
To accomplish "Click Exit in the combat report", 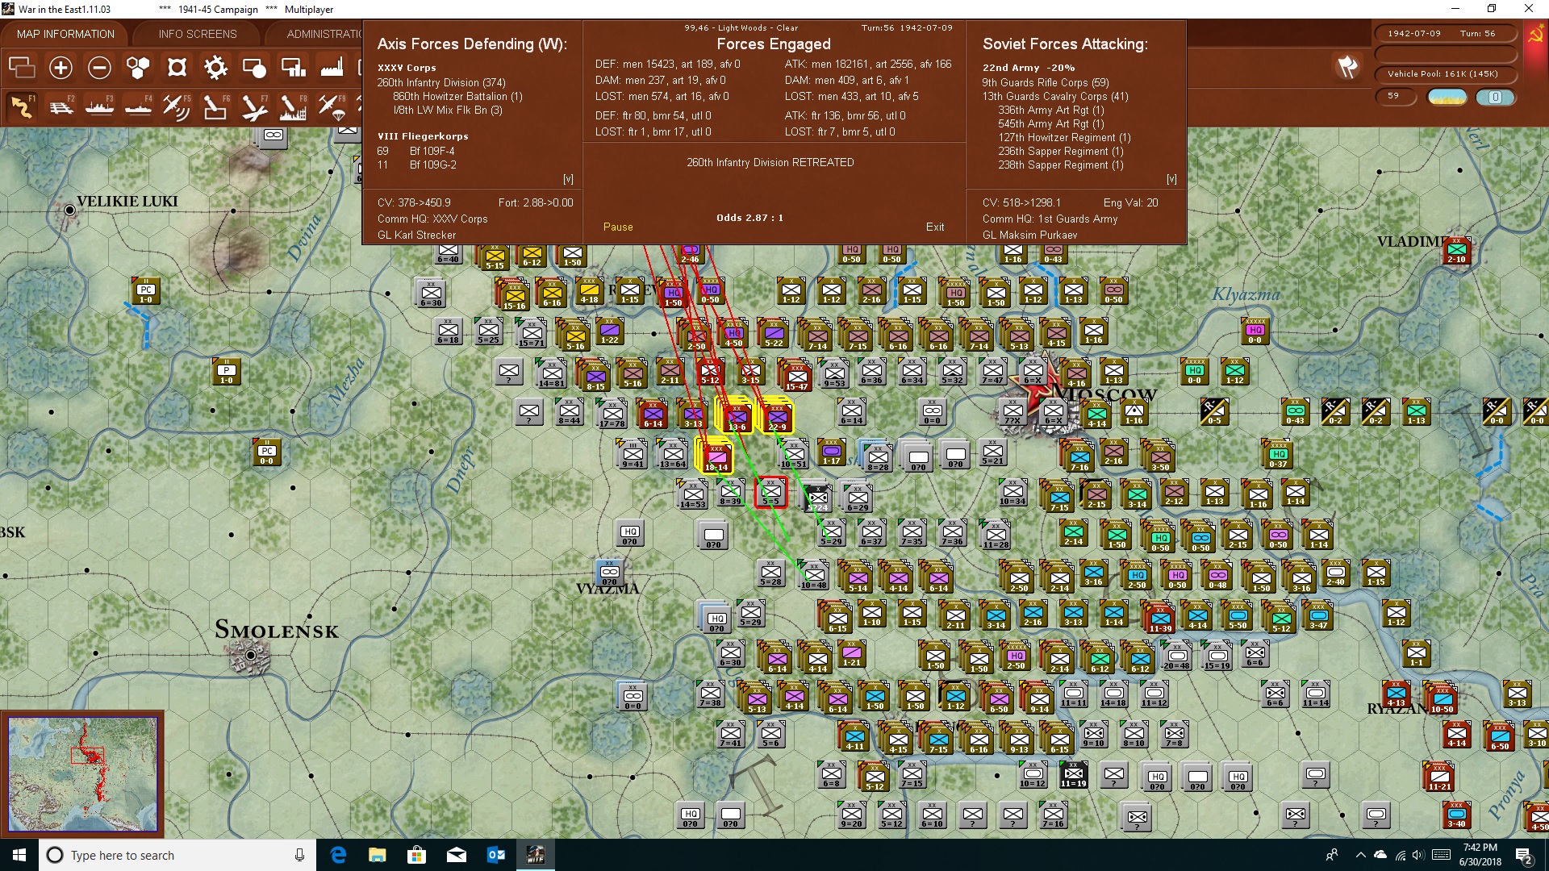I will tap(935, 227).
